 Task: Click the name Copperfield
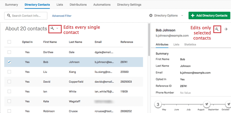coord(76,82)
